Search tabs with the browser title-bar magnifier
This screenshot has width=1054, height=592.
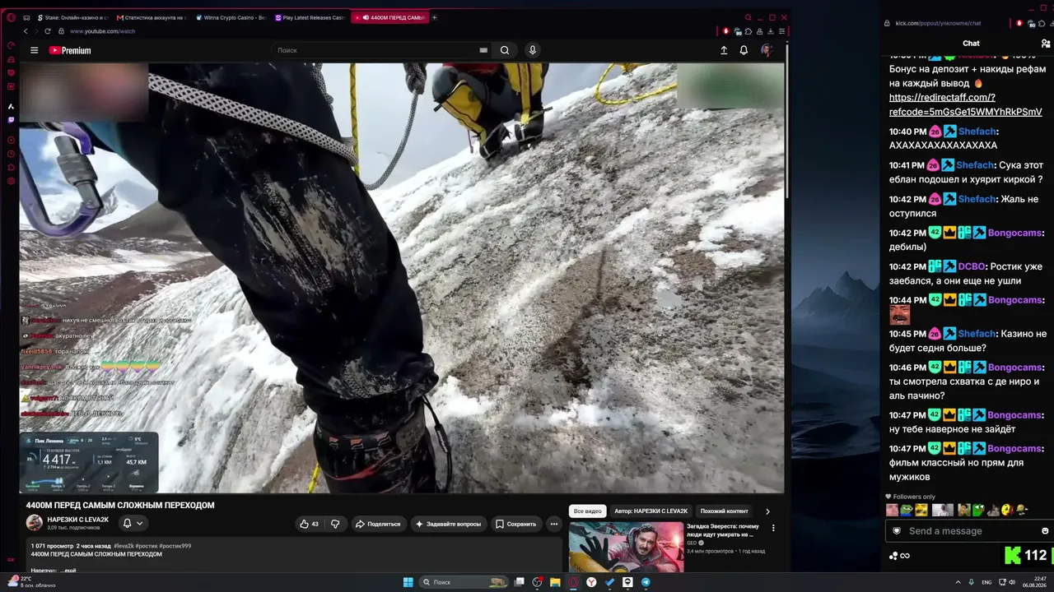[x=748, y=17]
